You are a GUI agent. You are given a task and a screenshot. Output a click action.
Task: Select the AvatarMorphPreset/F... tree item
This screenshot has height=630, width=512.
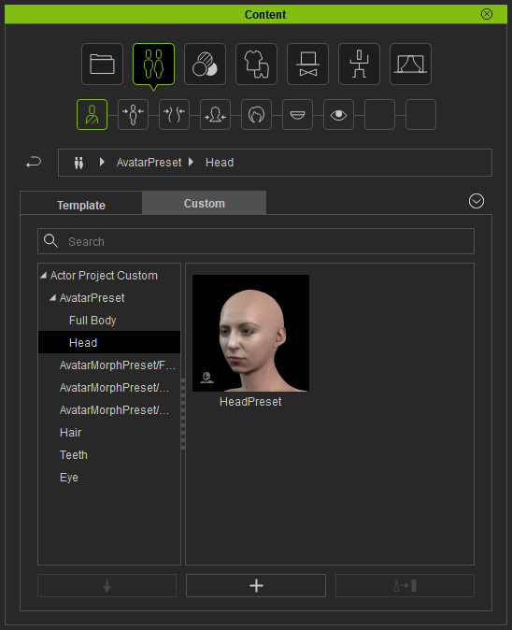click(x=118, y=365)
